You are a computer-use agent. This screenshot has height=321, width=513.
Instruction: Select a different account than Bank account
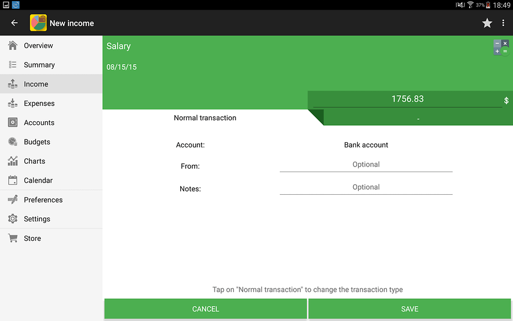click(366, 145)
